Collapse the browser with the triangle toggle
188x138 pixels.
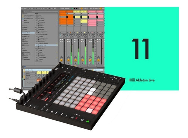[x=23, y=11]
